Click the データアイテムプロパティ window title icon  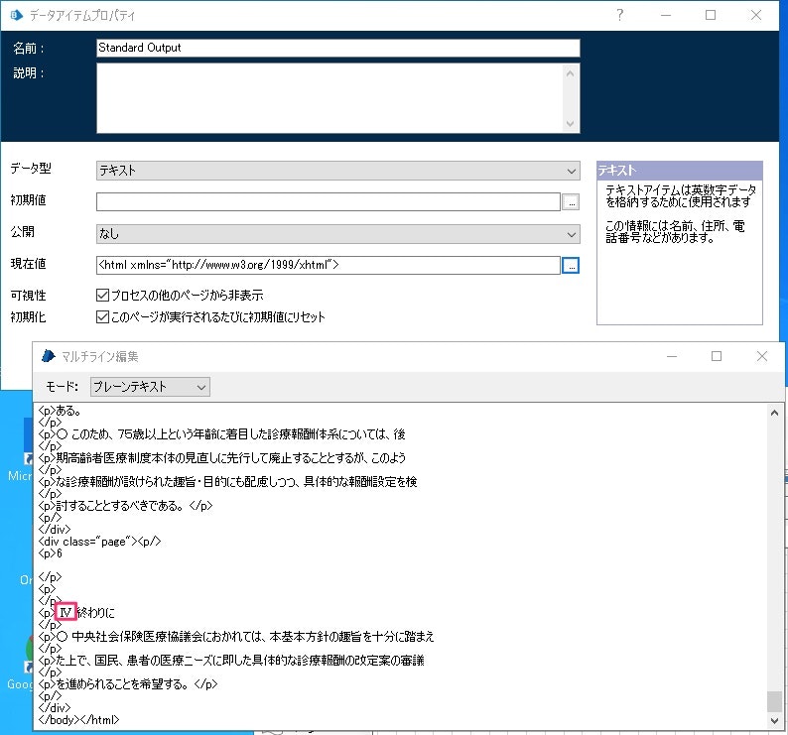[x=17, y=15]
